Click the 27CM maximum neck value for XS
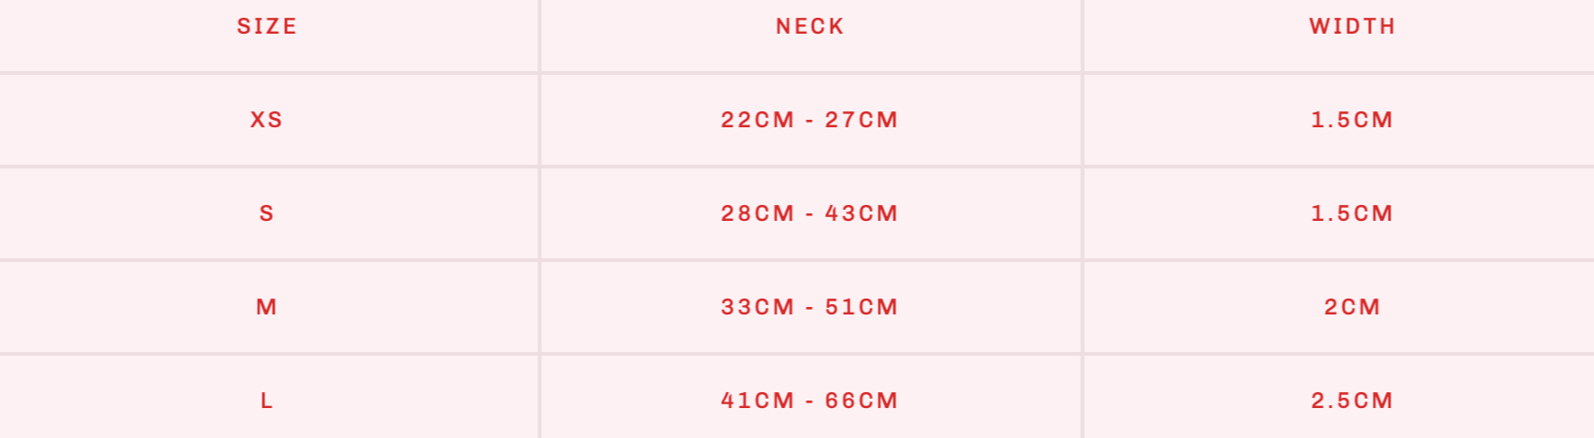1594x438 pixels. [x=862, y=120]
